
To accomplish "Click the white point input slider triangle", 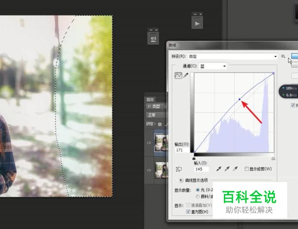I will (273, 158).
